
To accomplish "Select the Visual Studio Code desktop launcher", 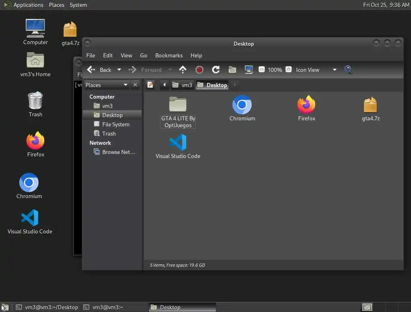I will point(30,221).
